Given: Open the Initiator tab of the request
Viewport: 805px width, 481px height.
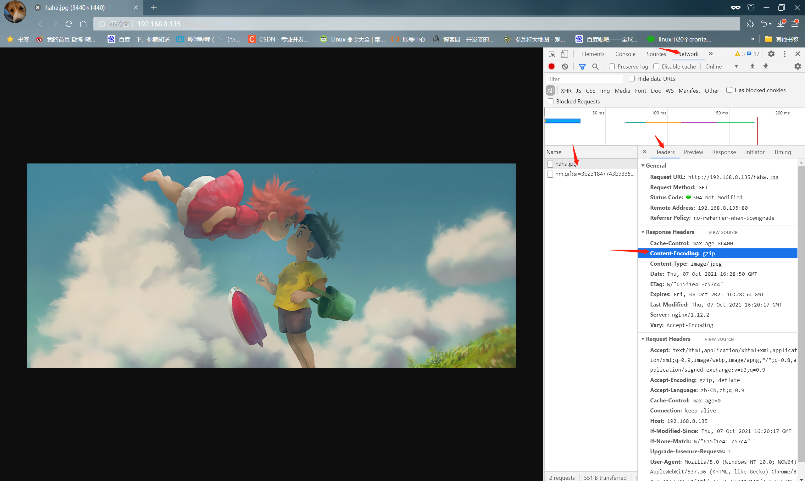Looking at the screenshot, I should (x=755, y=152).
